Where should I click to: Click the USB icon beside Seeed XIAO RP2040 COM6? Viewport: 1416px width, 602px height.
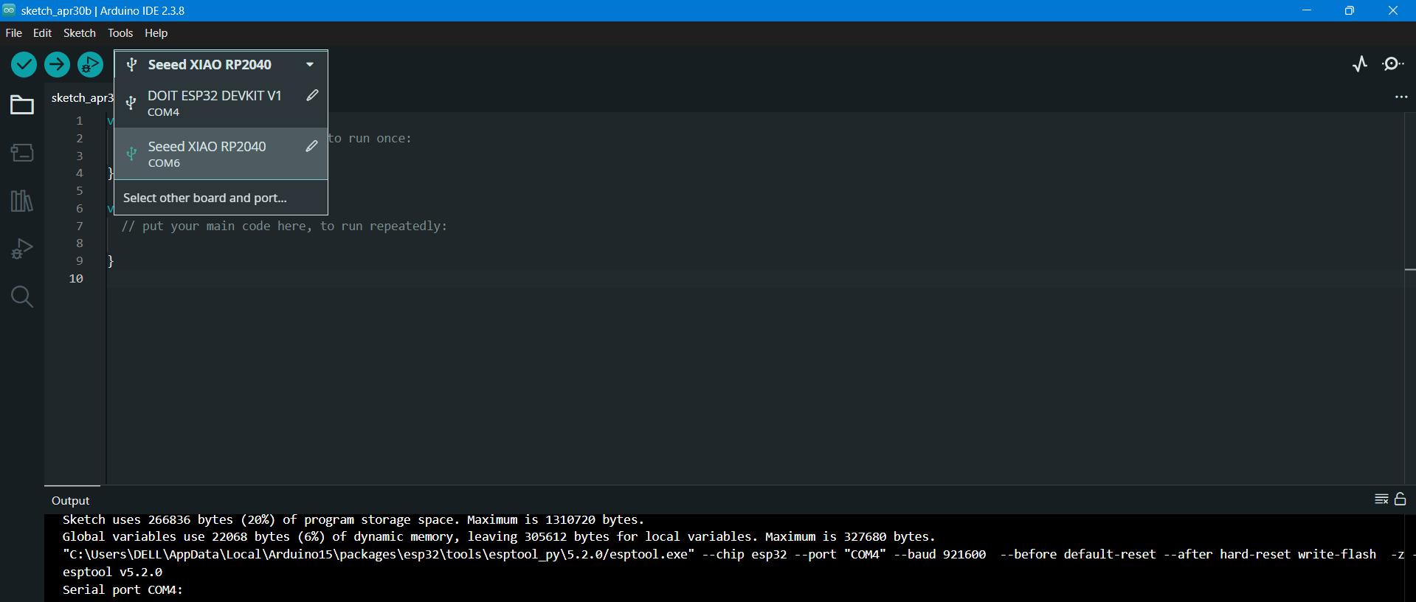(131, 153)
